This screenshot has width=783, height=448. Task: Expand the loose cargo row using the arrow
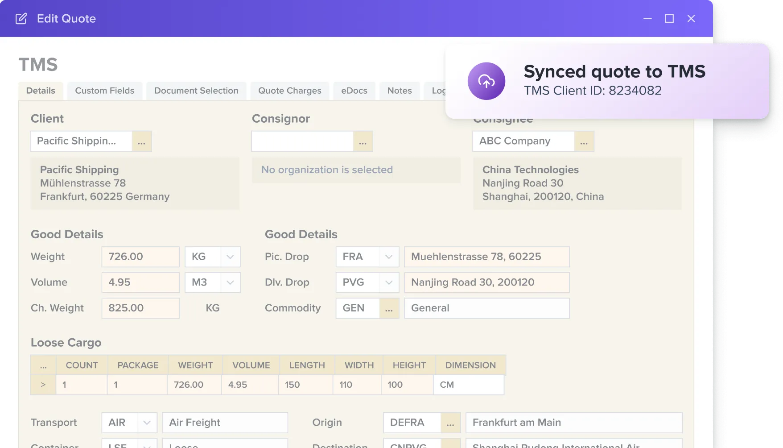tap(43, 384)
